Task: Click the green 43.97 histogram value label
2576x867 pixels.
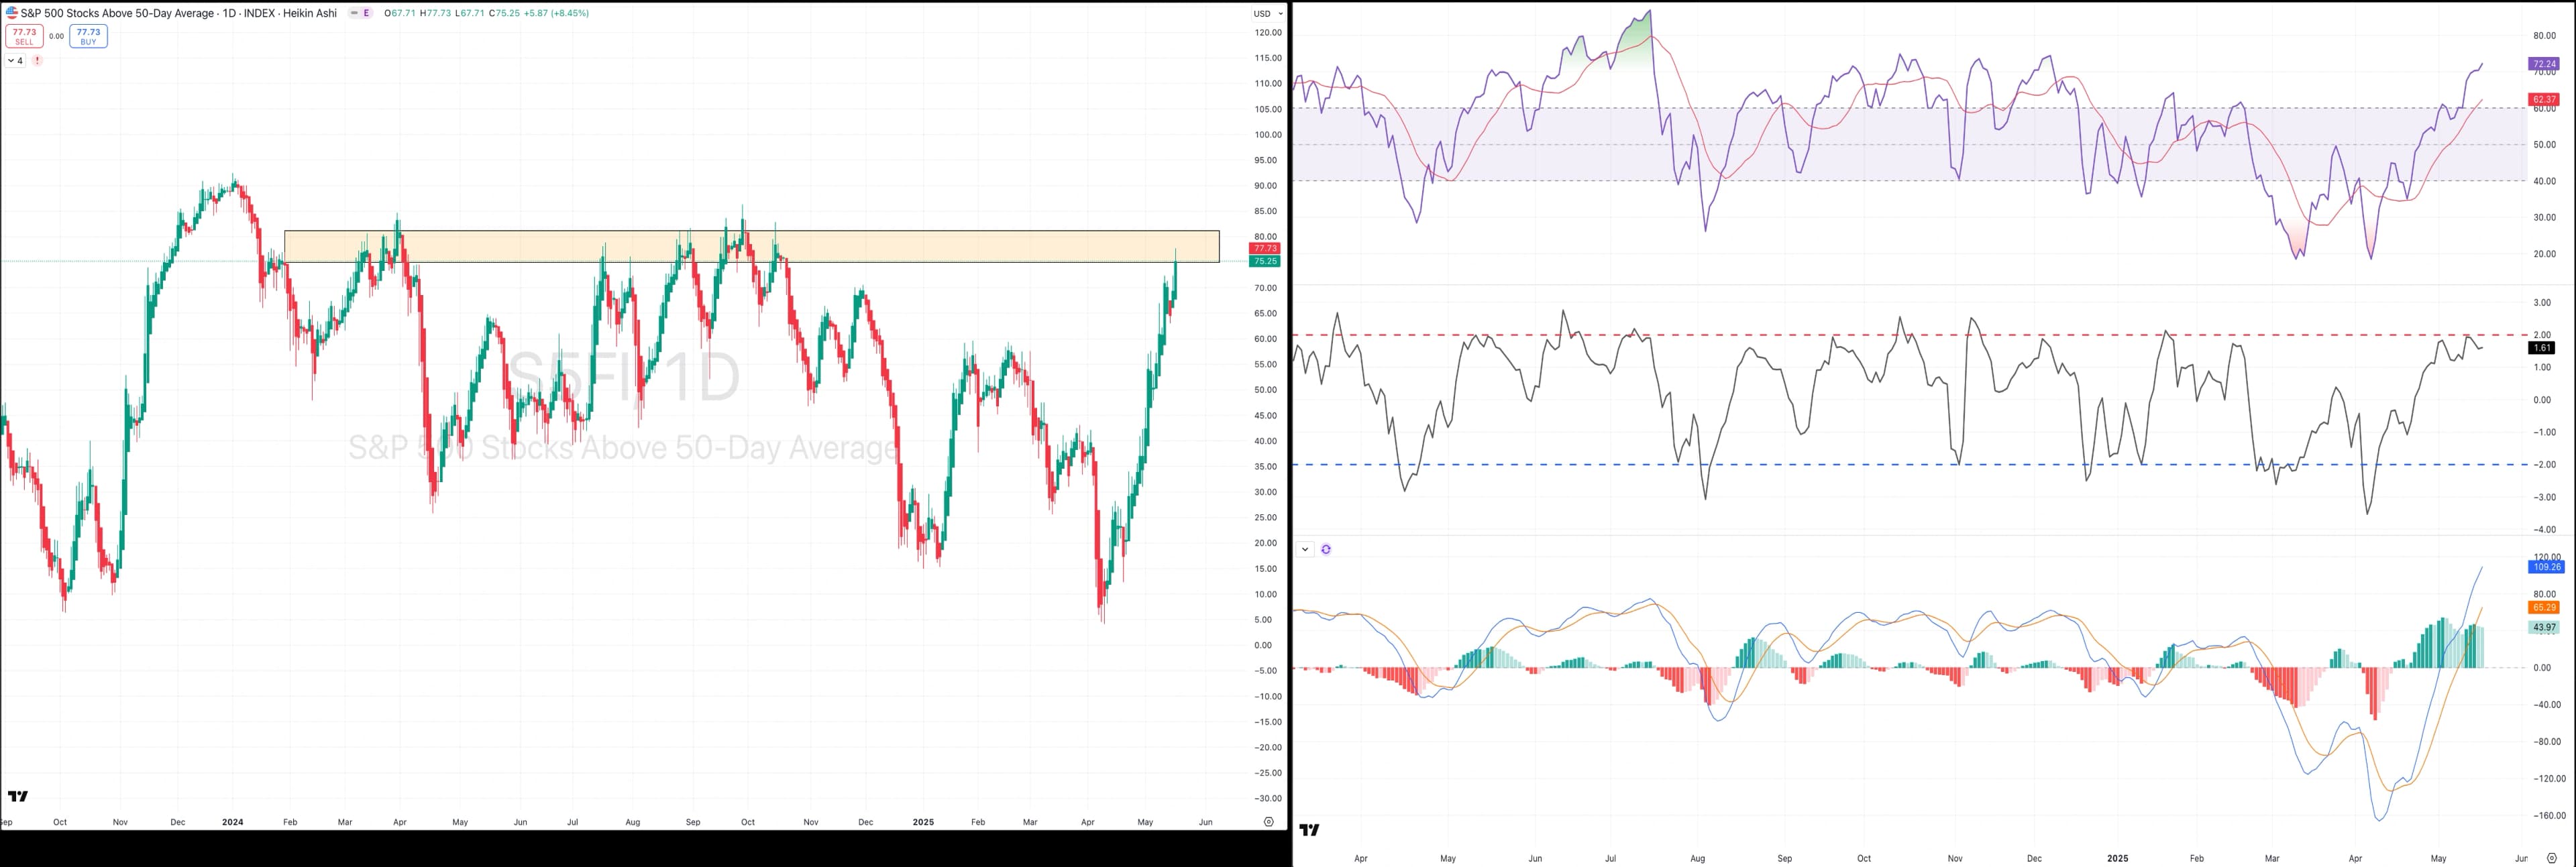Action: tap(2544, 627)
